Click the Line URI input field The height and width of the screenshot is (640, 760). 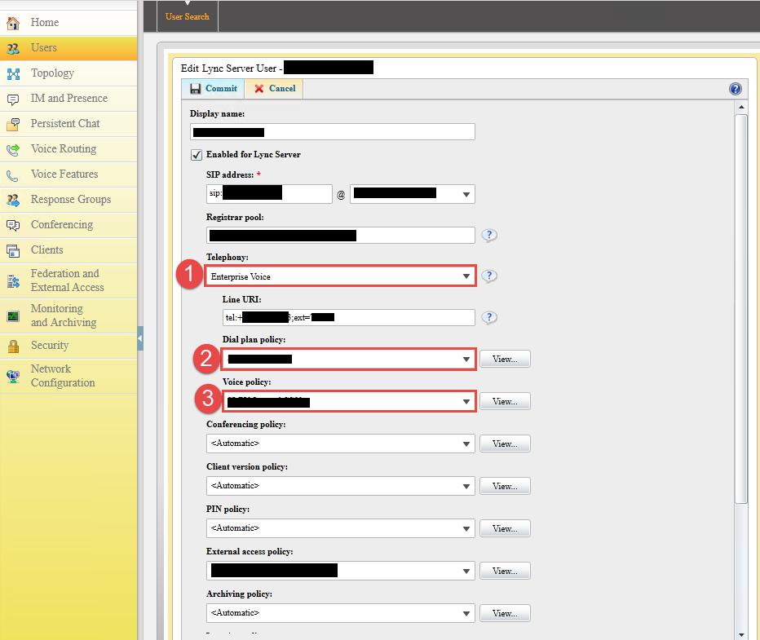click(348, 318)
